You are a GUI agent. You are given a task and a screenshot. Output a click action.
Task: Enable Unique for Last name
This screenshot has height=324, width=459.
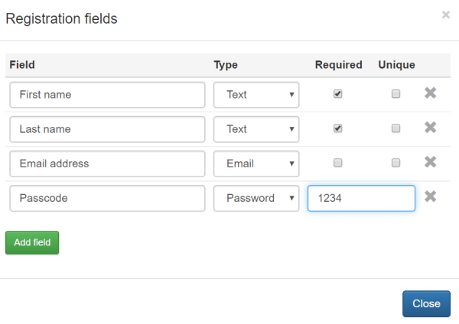coord(396,128)
